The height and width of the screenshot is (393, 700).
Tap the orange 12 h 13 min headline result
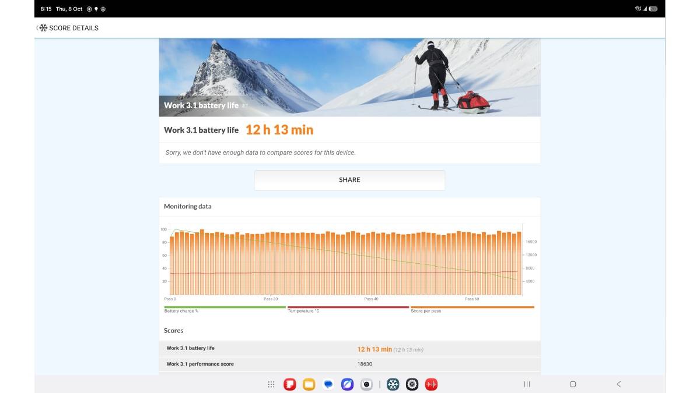[279, 130]
